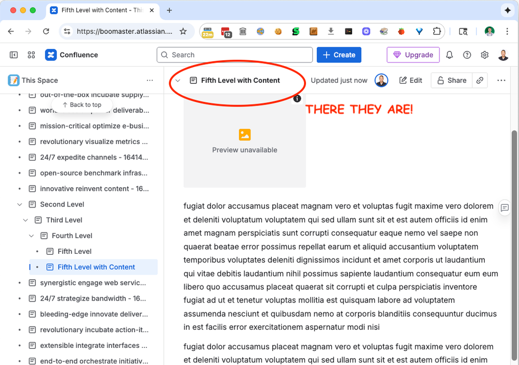519x365 pixels.
Task: Collapse the Third Level tree item
Action: coord(25,220)
